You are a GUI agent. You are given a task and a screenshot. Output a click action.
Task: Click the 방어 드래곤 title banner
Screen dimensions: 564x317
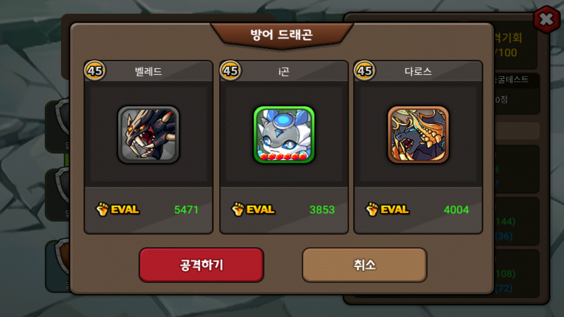(x=282, y=35)
